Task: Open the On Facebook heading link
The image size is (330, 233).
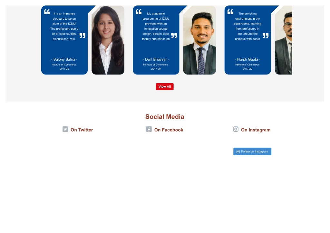Action: (169, 130)
